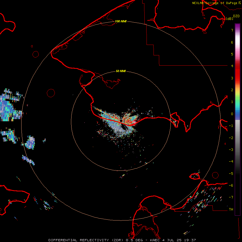This screenshot has width=242, height=242.
Task: Click the -7 value on color scale
Action: (x=231, y=197)
